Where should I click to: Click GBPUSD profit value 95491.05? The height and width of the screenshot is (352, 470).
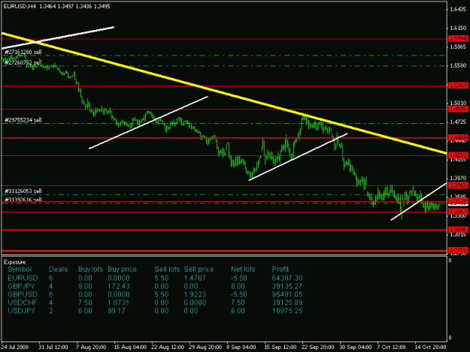(287, 294)
